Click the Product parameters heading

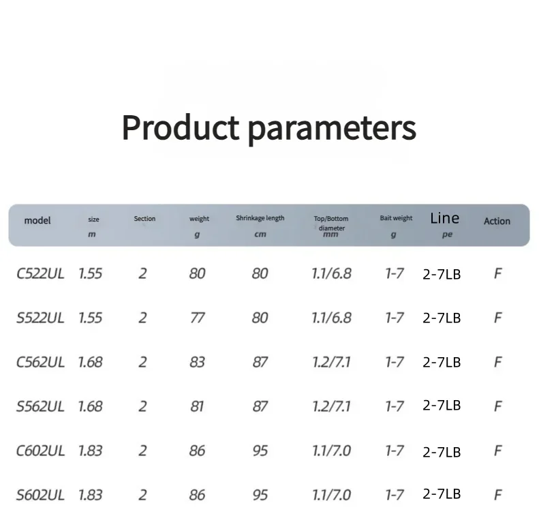pyautogui.click(x=268, y=127)
